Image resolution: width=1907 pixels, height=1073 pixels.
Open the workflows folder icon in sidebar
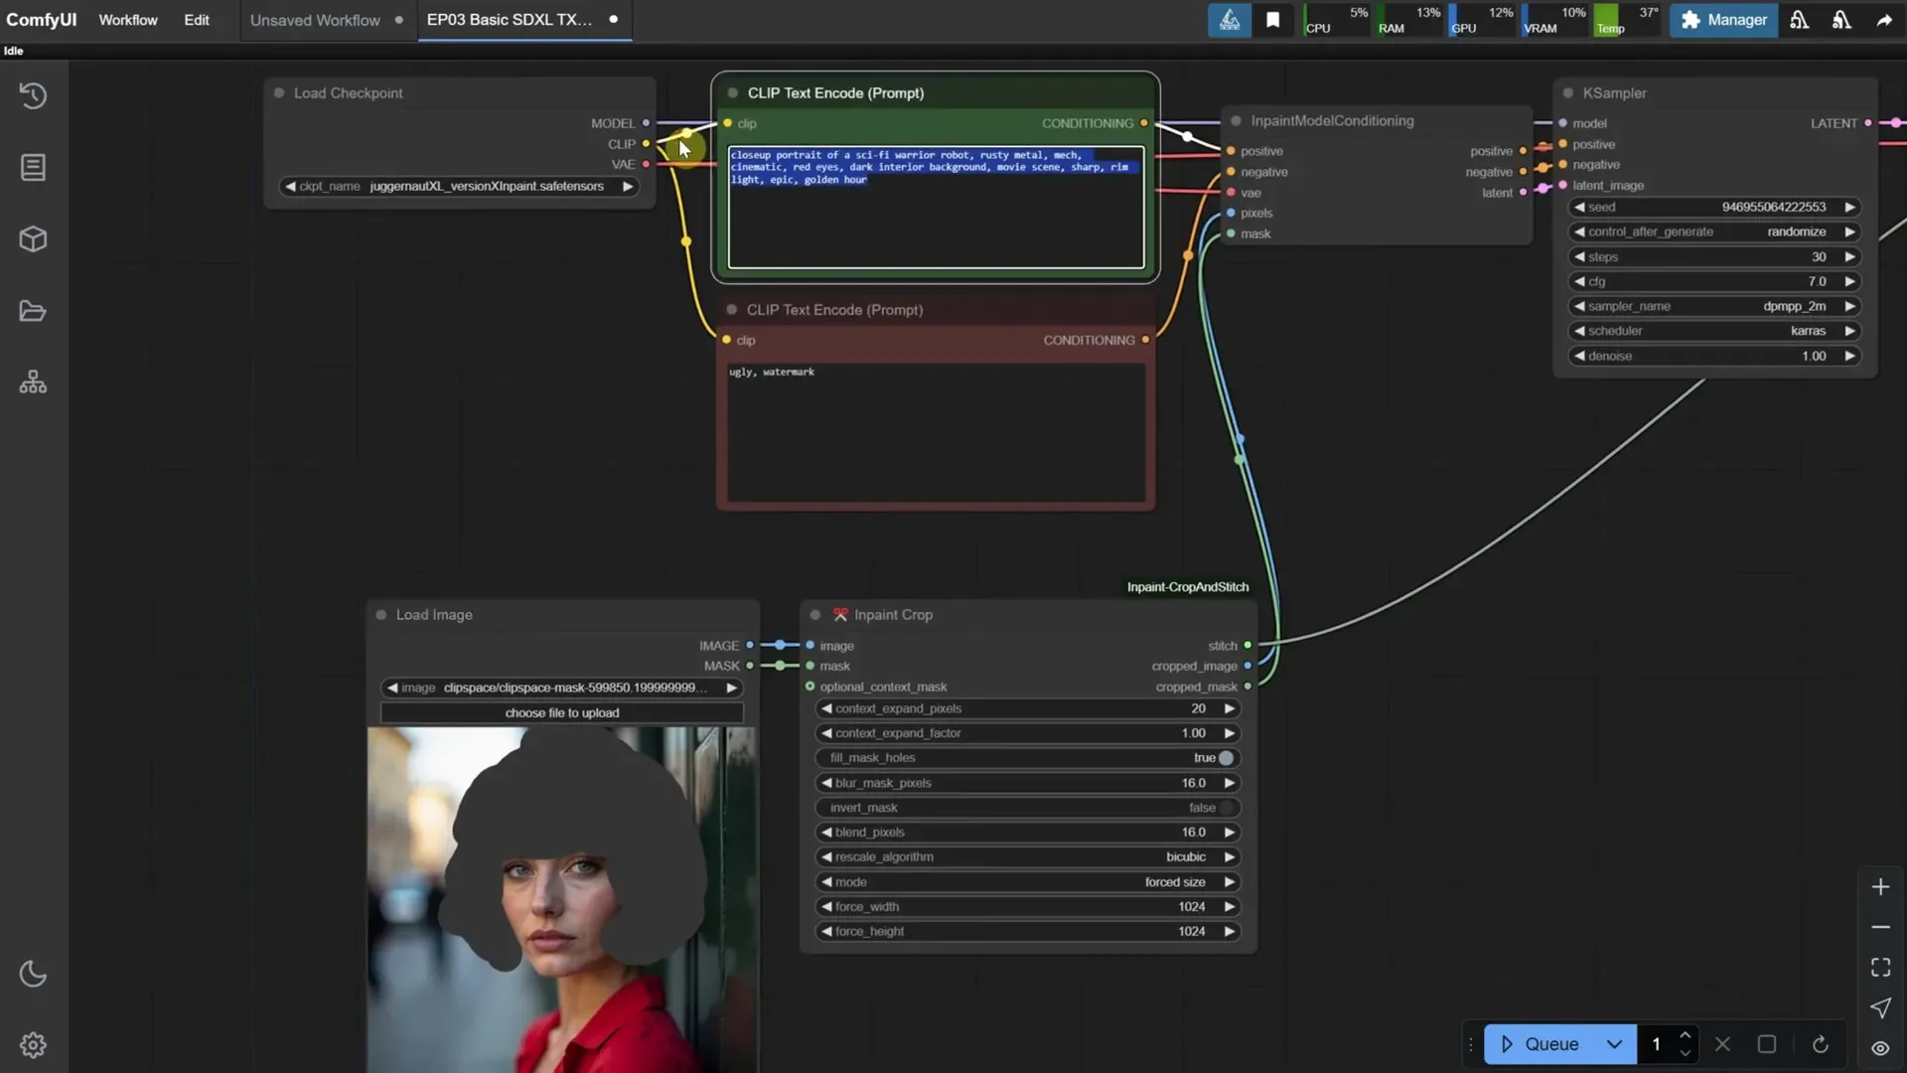[x=33, y=311]
